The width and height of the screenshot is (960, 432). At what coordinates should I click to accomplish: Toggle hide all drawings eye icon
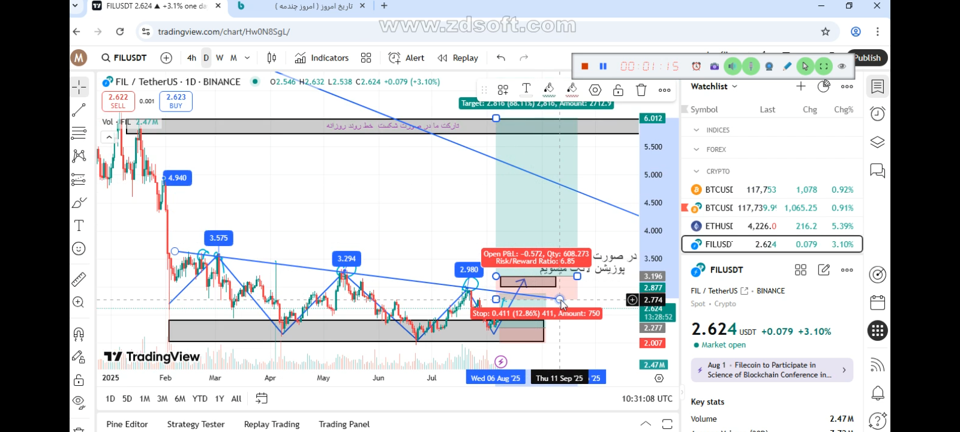coord(79,401)
